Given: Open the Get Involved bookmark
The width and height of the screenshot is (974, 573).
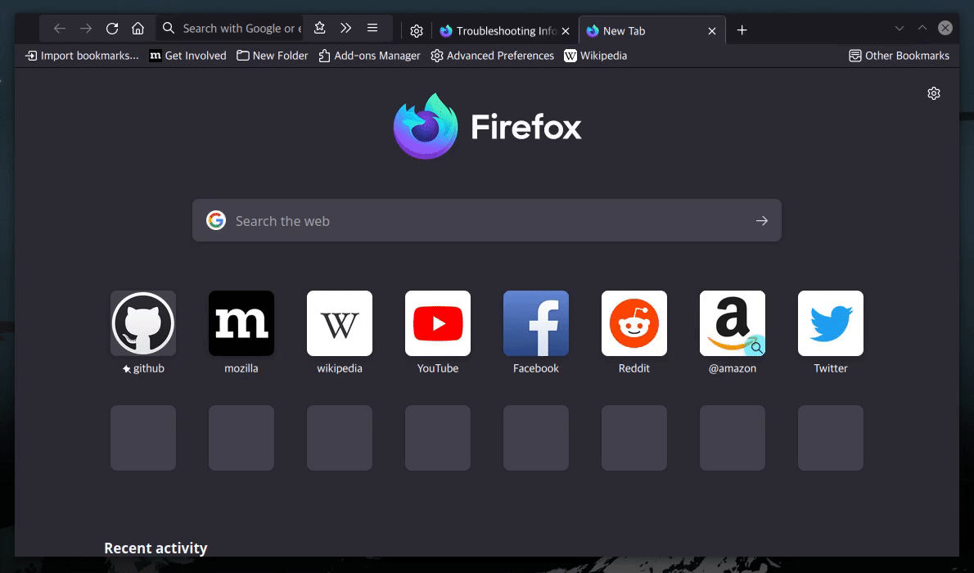Looking at the screenshot, I should click(x=187, y=56).
